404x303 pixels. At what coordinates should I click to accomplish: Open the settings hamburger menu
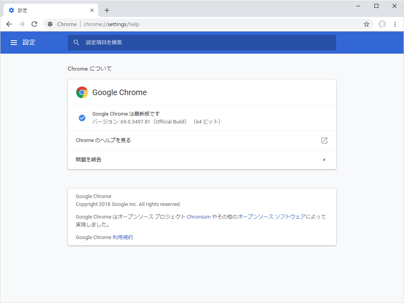(14, 43)
